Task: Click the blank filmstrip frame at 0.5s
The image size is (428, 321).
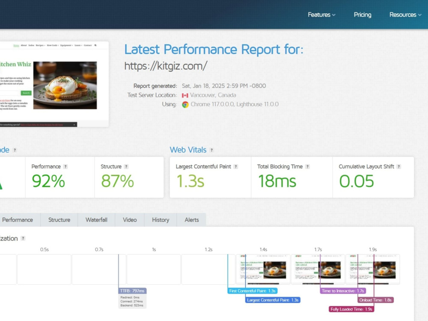Action: 44,269
